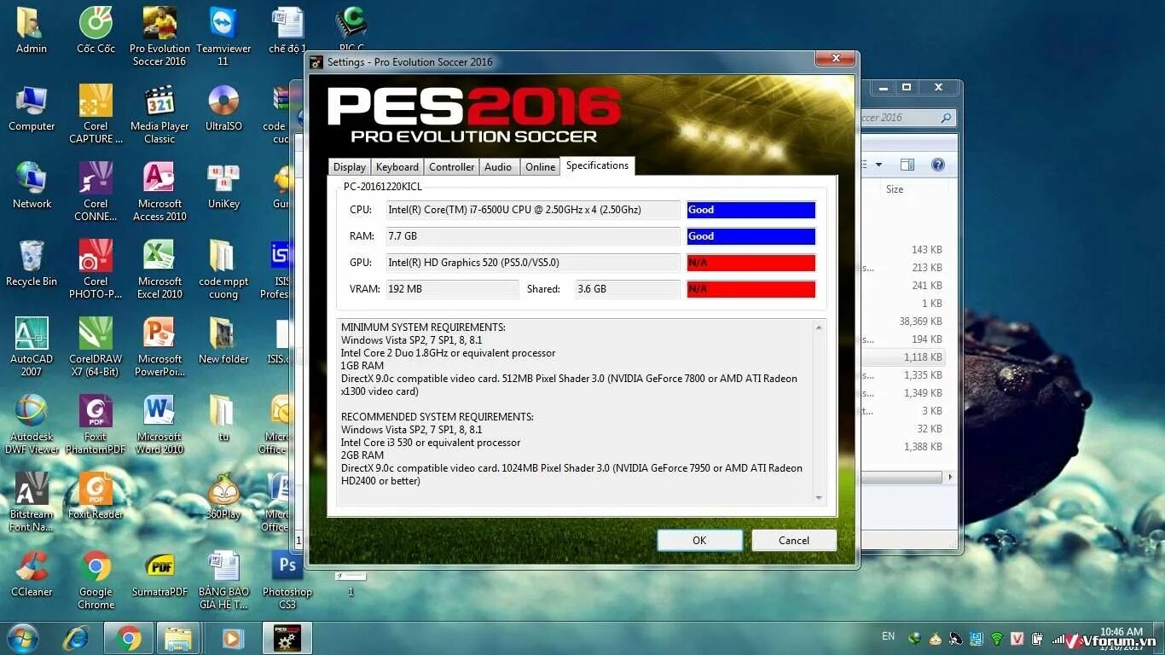
Task: Open Computer desktop icon
Action: point(32,108)
